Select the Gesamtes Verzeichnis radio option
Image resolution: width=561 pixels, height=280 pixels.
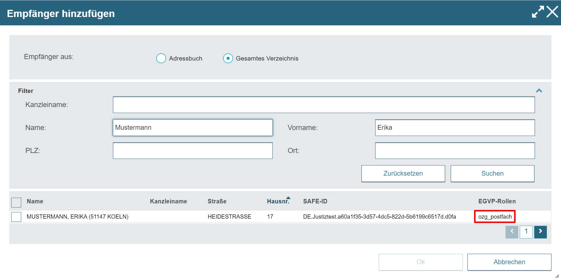tap(228, 58)
